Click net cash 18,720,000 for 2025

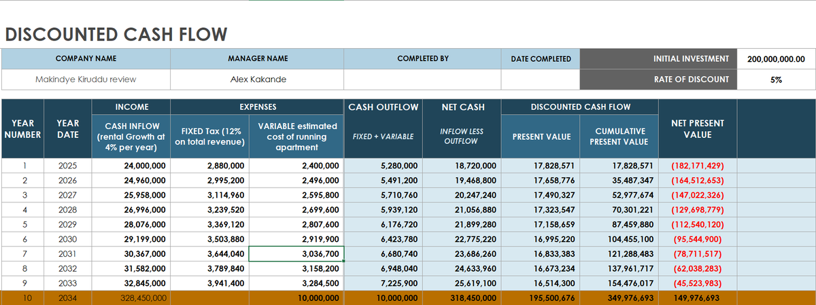pos(462,166)
